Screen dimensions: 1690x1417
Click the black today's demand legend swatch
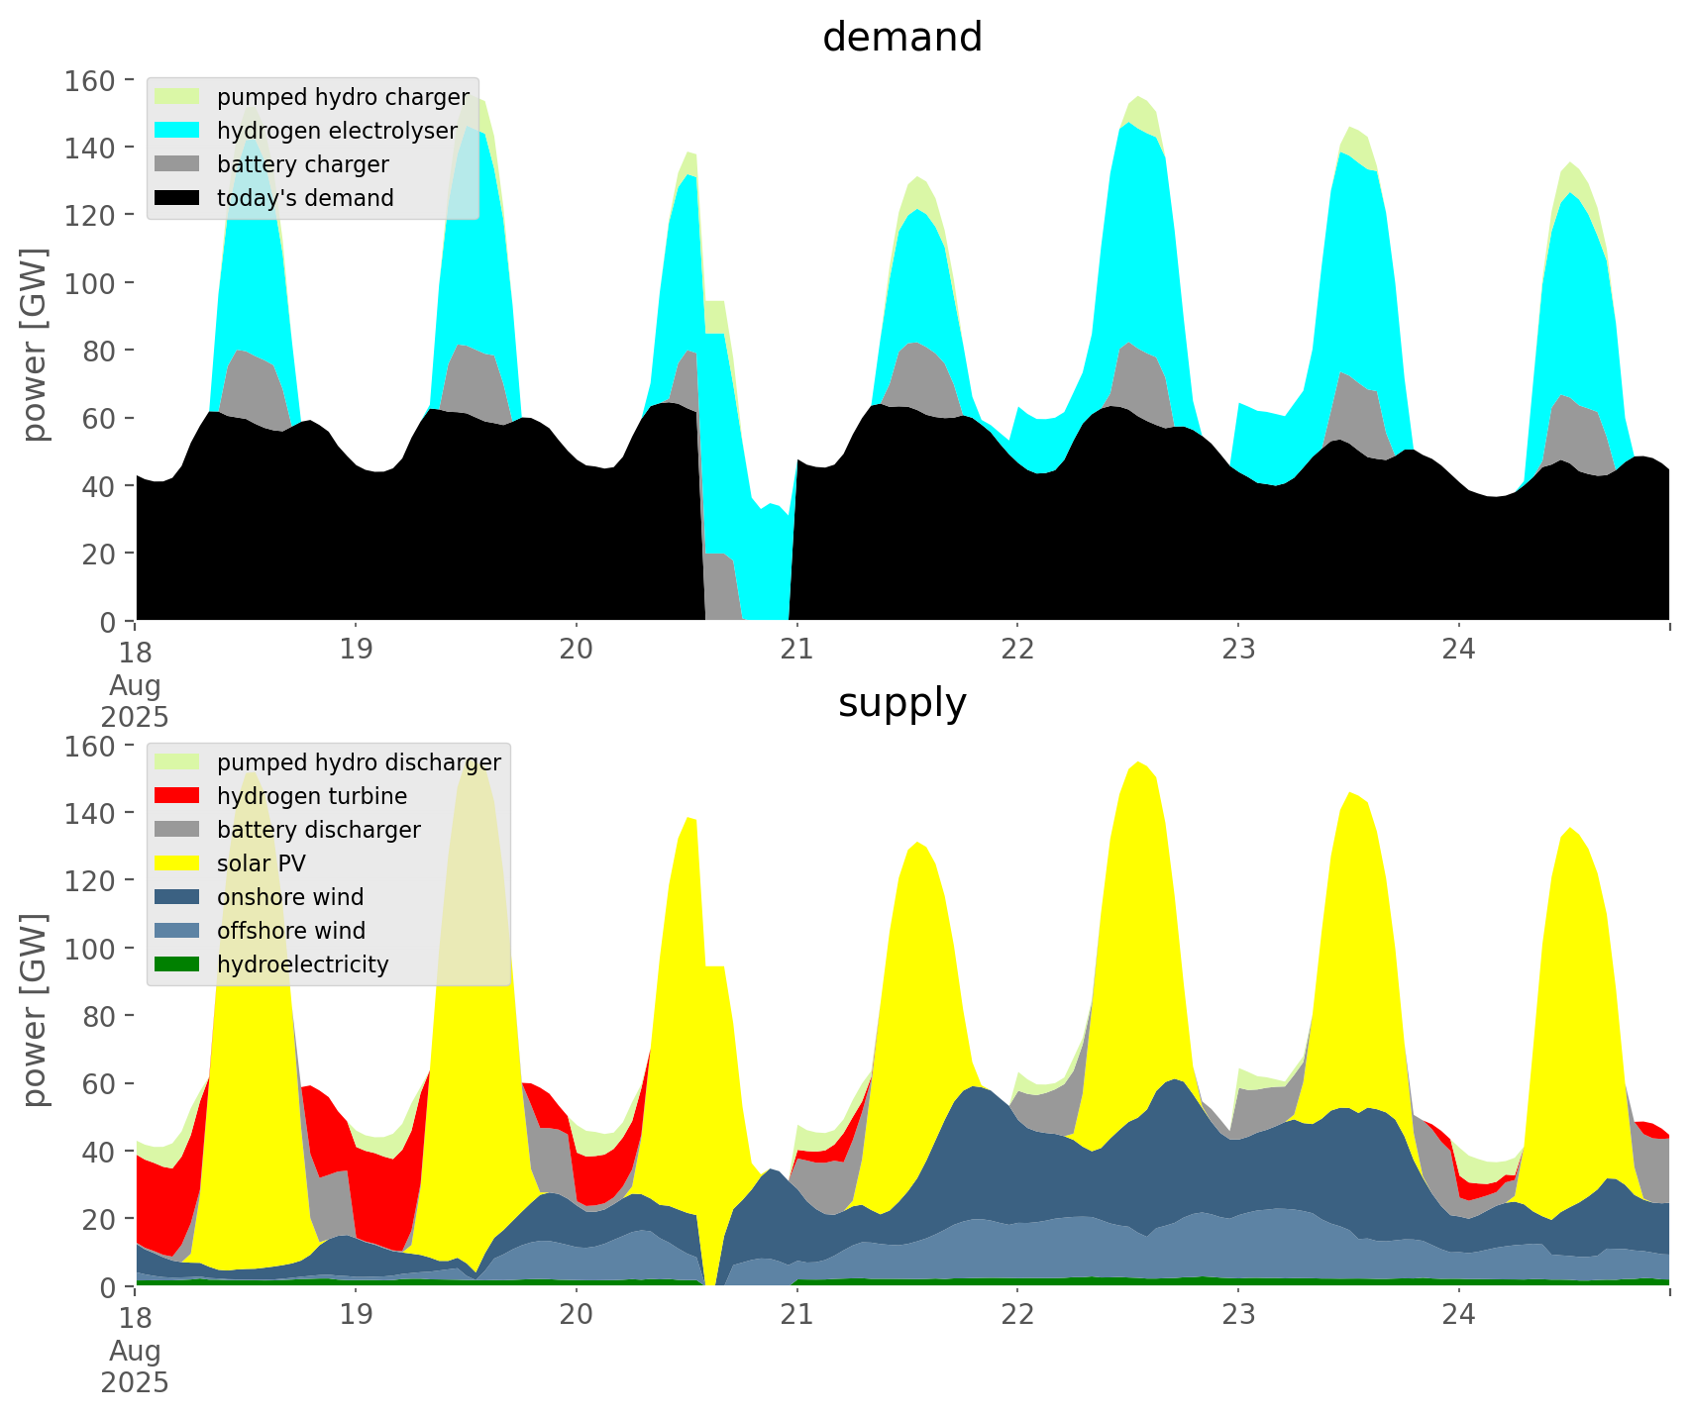coord(177,198)
